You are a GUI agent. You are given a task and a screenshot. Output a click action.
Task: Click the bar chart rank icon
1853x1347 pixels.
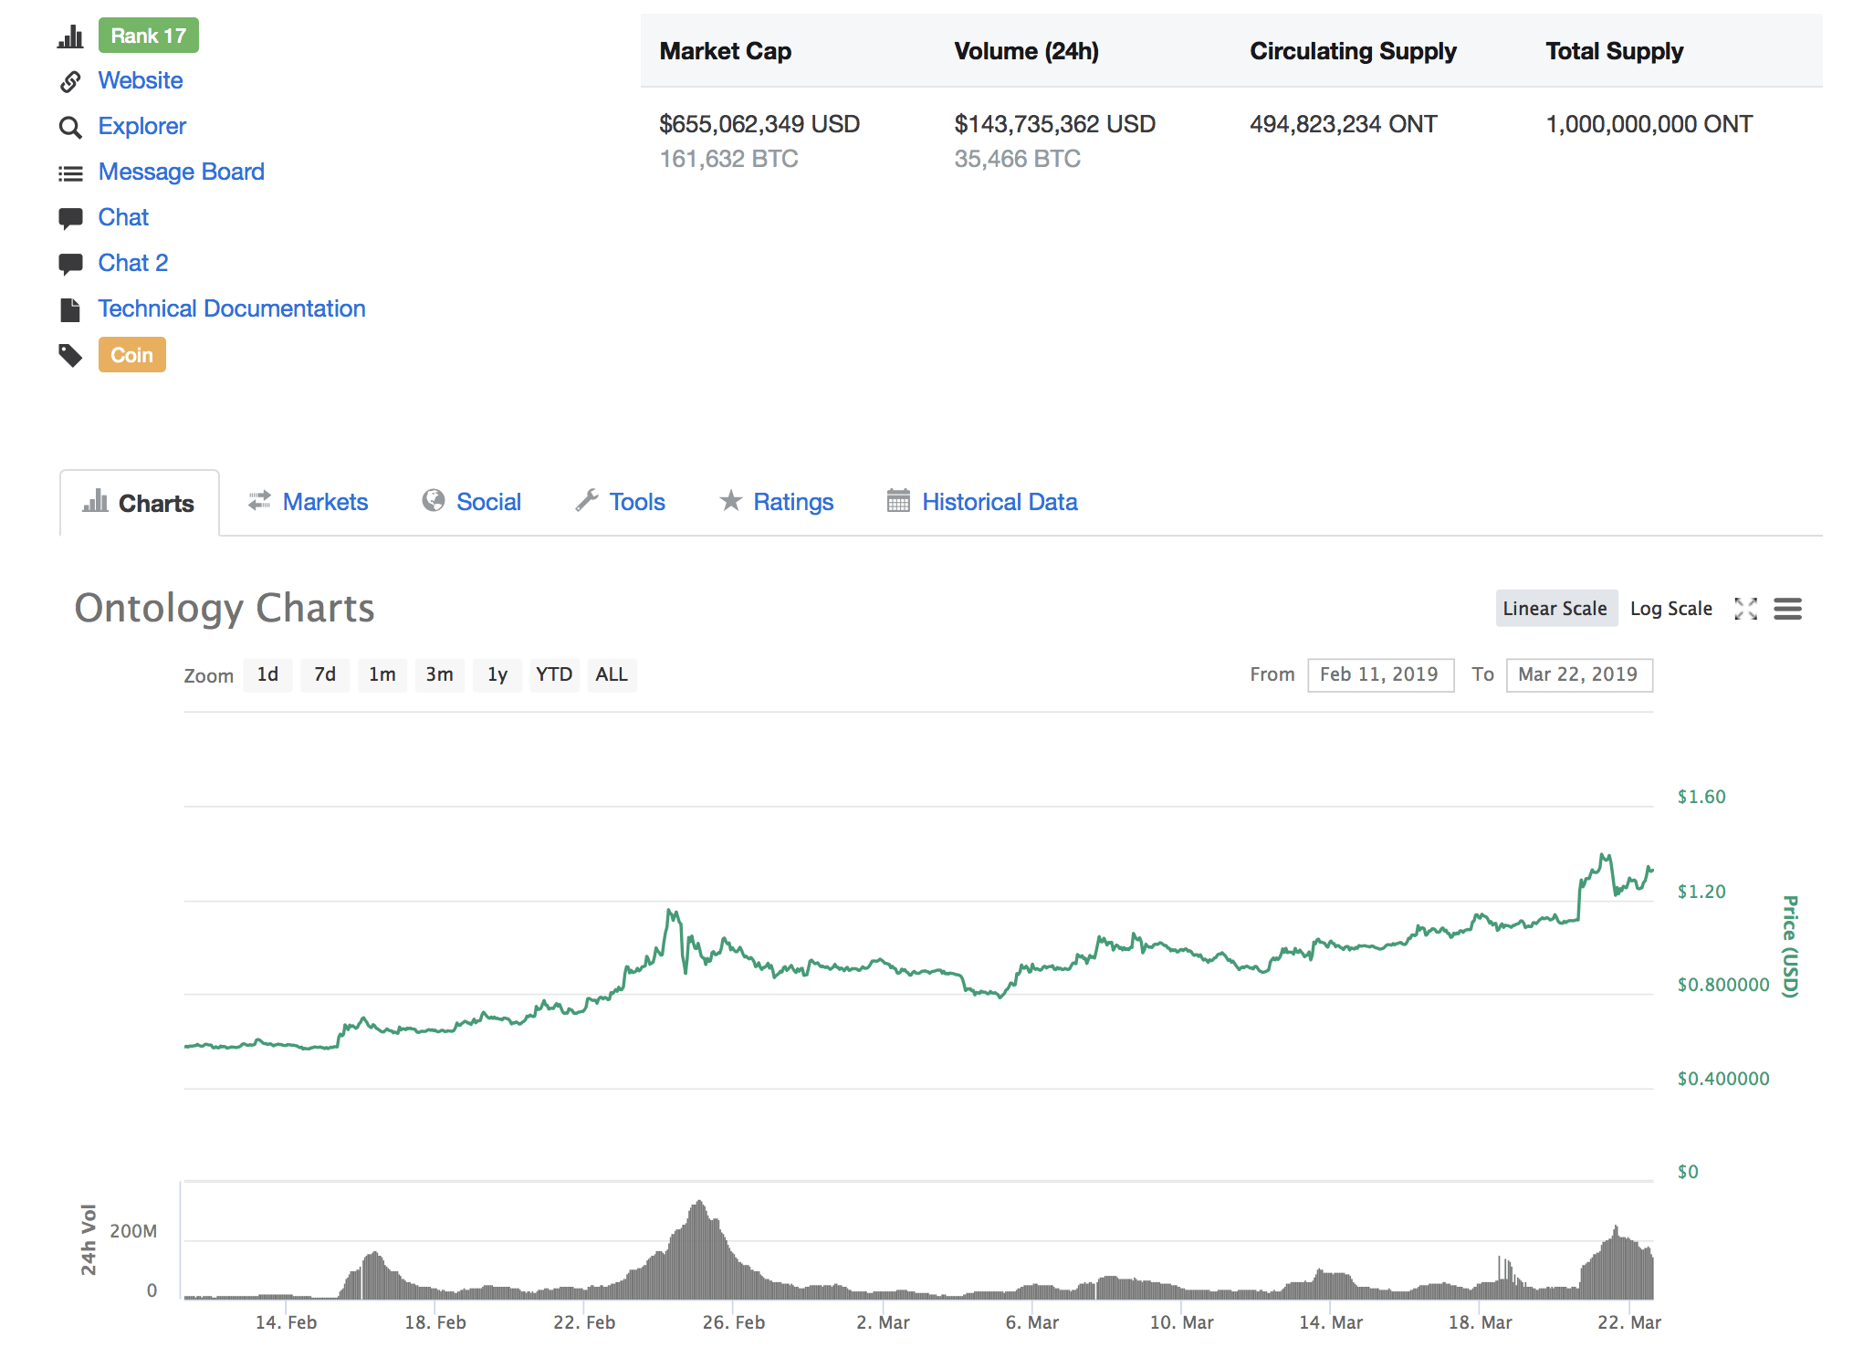coord(70,37)
